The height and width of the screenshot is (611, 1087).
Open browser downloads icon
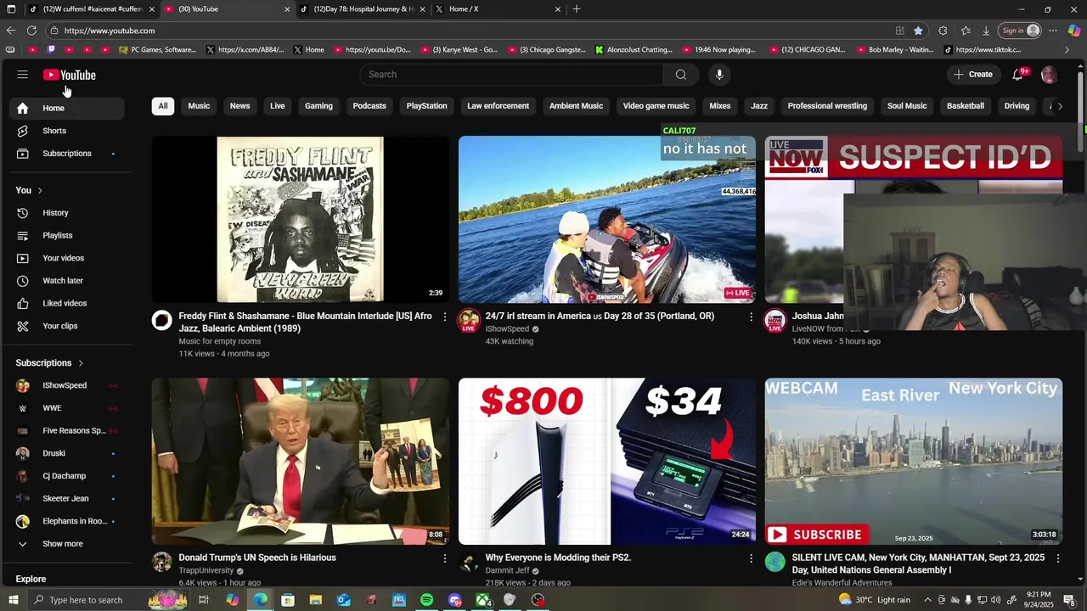coord(986,31)
